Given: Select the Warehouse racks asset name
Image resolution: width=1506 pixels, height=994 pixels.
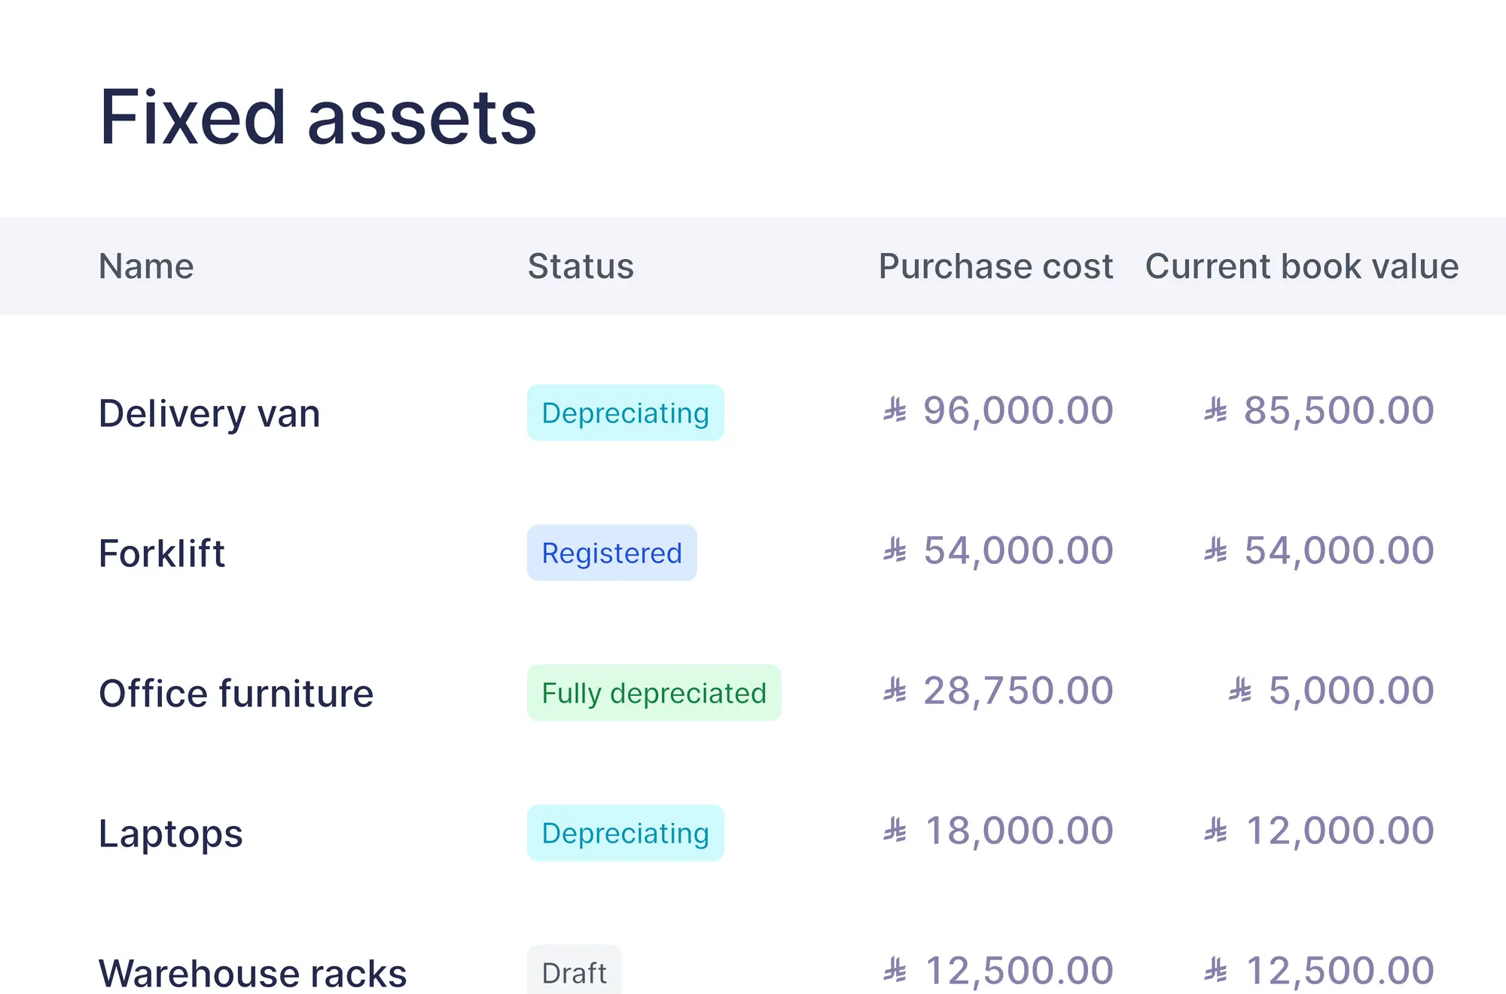Looking at the screenshot, I should tap(253, 973).
